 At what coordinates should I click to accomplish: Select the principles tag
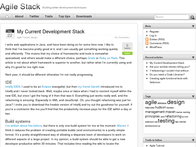coord(152,116)
